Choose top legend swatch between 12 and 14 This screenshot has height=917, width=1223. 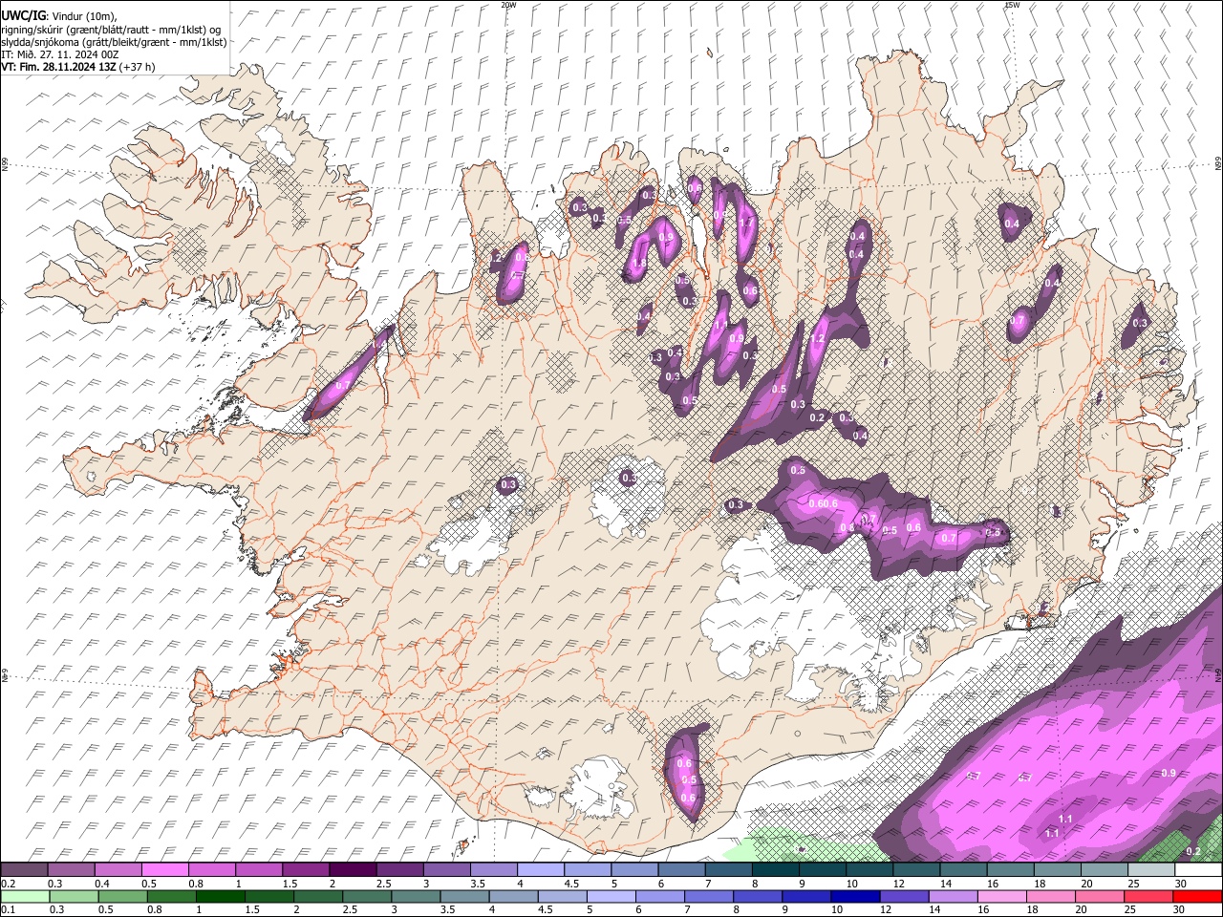point(916,869)
